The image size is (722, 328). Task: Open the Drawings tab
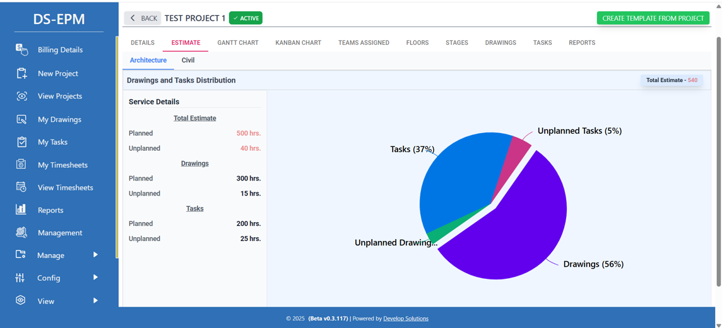click(500, 43)
